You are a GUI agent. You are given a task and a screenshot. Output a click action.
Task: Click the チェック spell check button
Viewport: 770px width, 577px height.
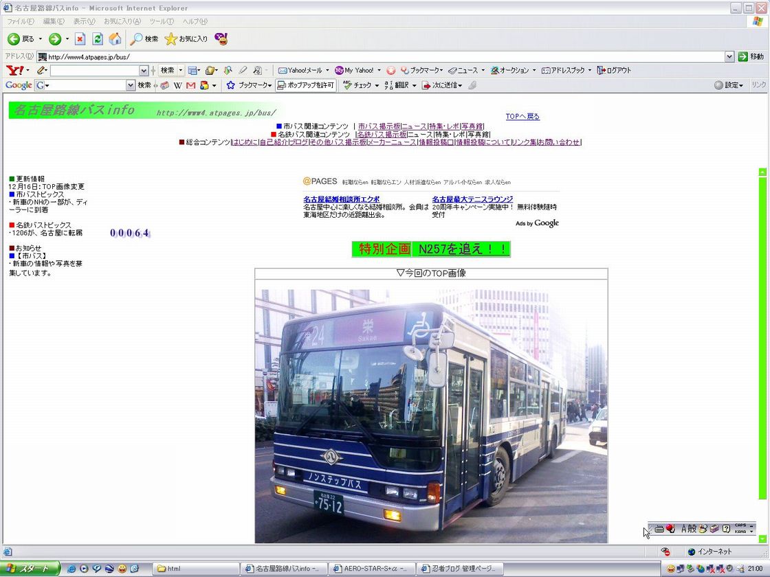click(x=357, y=85)
